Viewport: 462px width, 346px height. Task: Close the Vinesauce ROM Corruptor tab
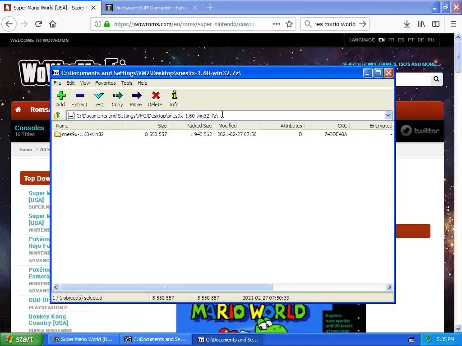tap(195, 8)
